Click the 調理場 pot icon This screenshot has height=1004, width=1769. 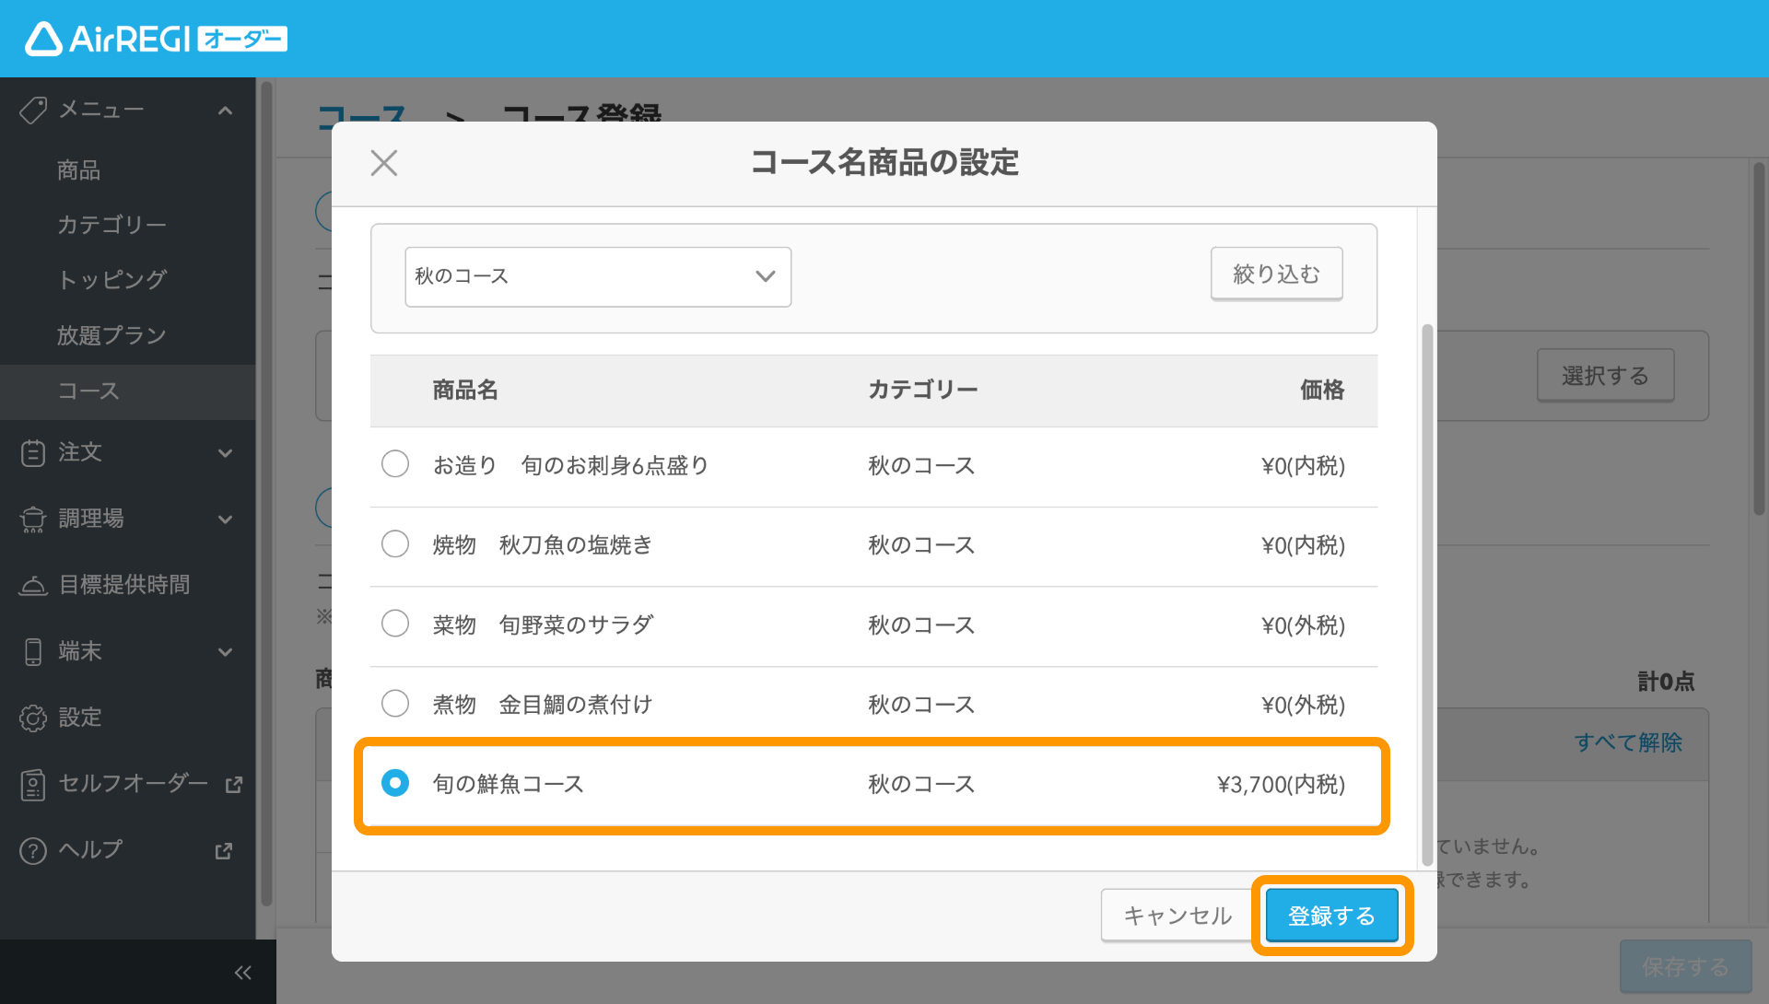[33, 519]
